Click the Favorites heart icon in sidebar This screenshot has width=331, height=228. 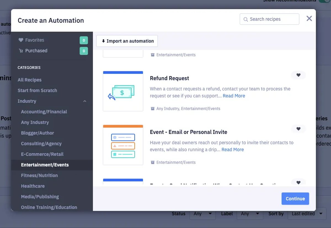(21, 40)
